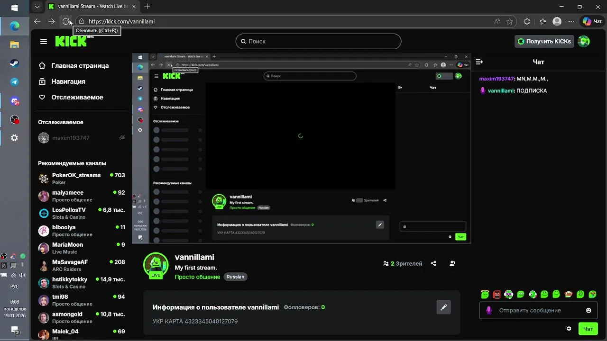This screenshot has height=341, width=607.
Task: Open maiyameee recommended channel
Action: (82, 196)
